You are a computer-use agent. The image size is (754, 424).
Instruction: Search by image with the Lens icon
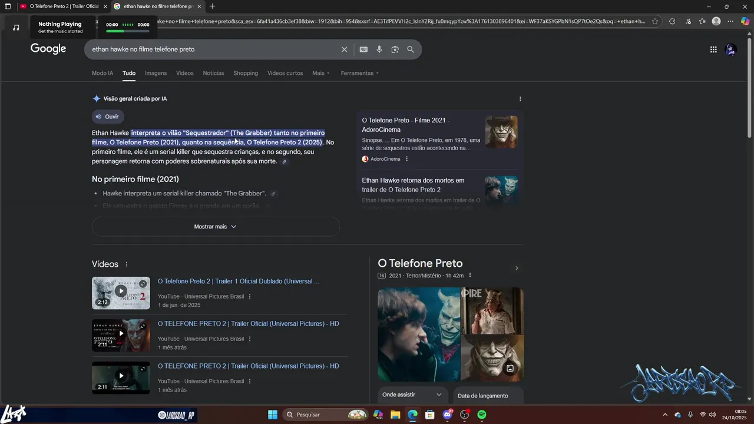[x=395, y=49]
